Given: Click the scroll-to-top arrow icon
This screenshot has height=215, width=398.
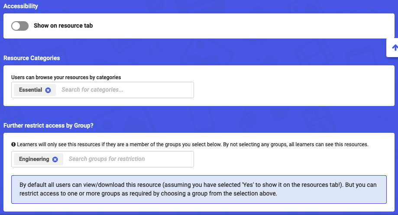Looking at the screenshot, I should pos(395,48).
